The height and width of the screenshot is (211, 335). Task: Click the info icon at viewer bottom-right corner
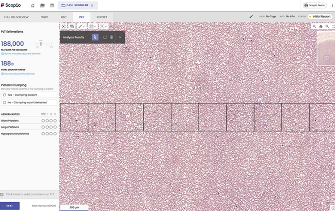(333, 208)
